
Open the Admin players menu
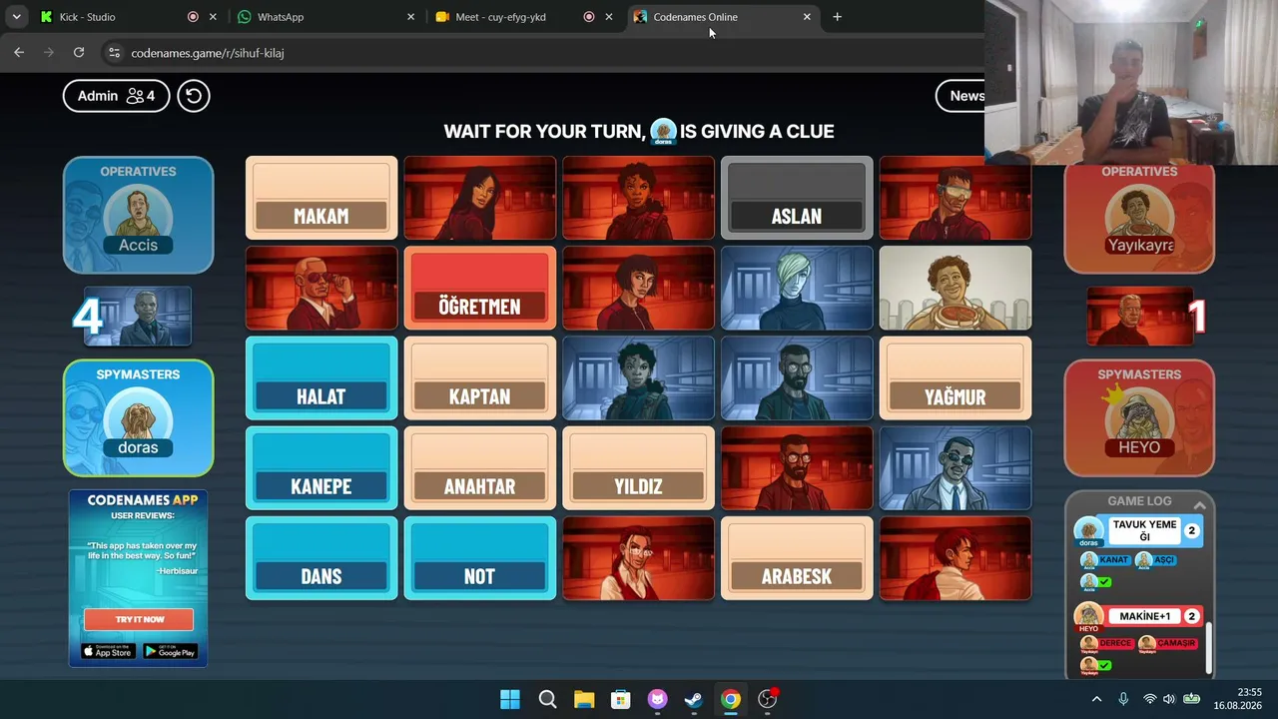point(116,96)
